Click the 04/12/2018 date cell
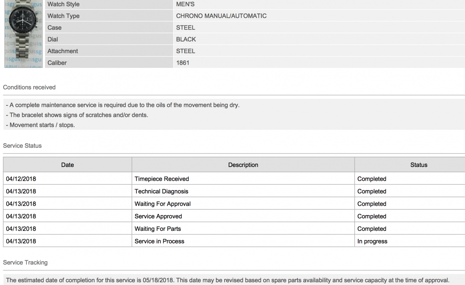The height and width of the screenshot is (285, 465). [21, 179]
